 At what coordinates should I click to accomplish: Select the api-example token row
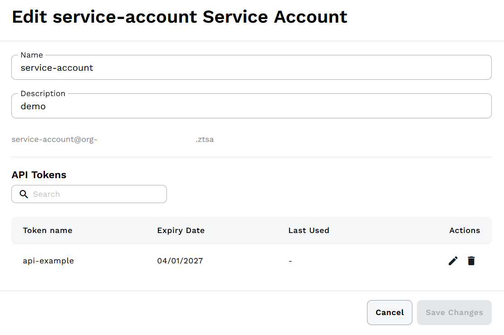tap(181, 261)
